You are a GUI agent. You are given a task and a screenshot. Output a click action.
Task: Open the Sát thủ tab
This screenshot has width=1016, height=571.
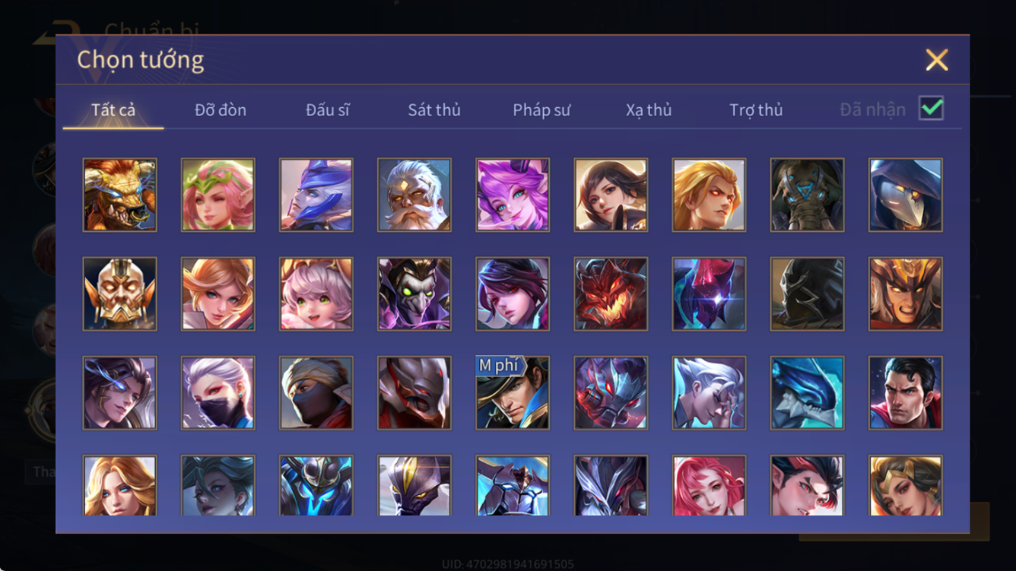coord(434,110)
